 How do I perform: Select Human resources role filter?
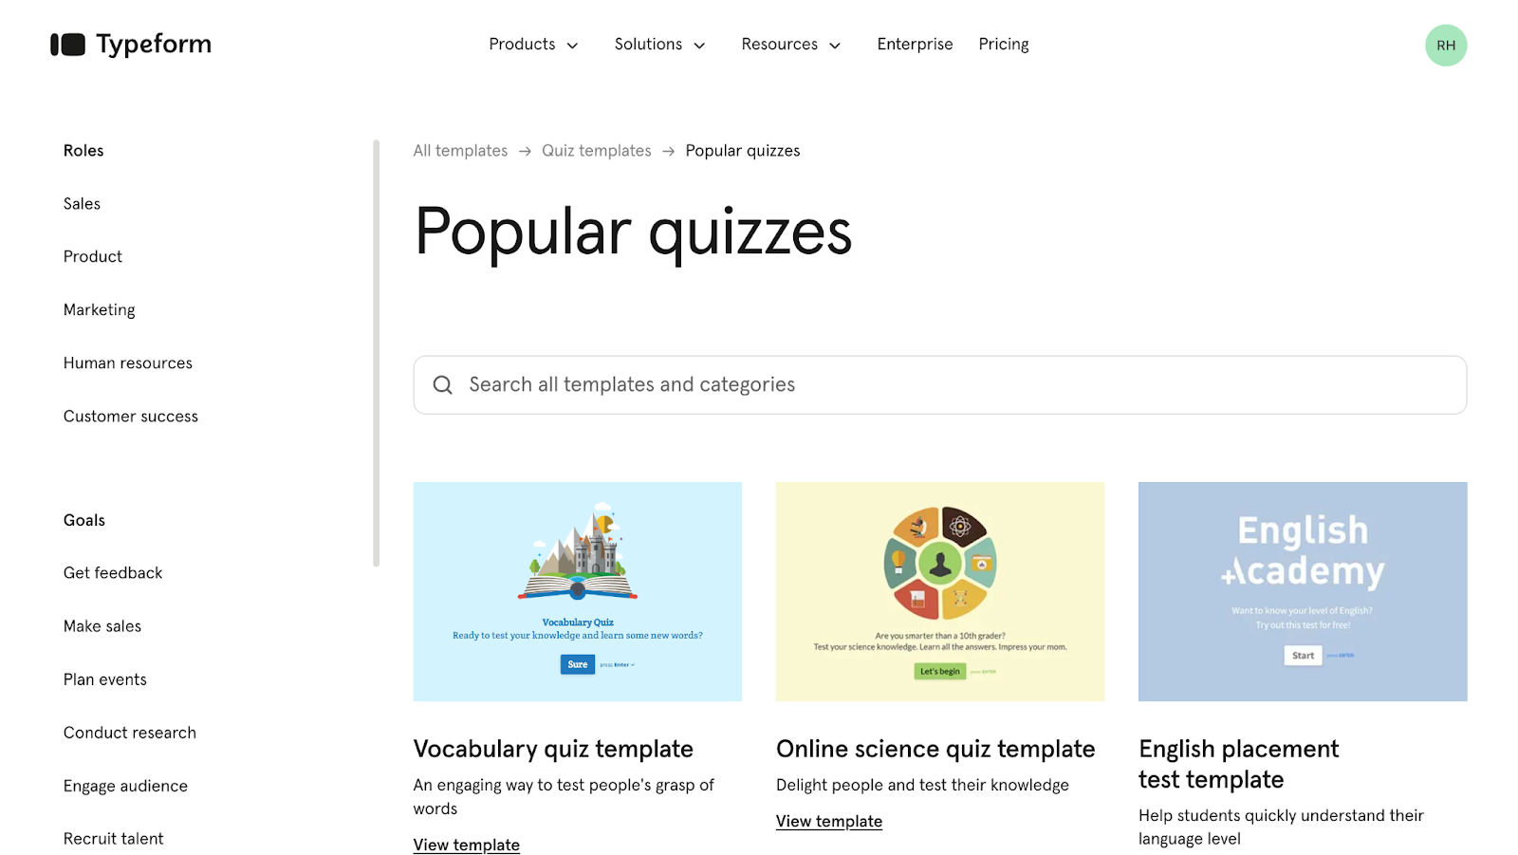[128, 363]
